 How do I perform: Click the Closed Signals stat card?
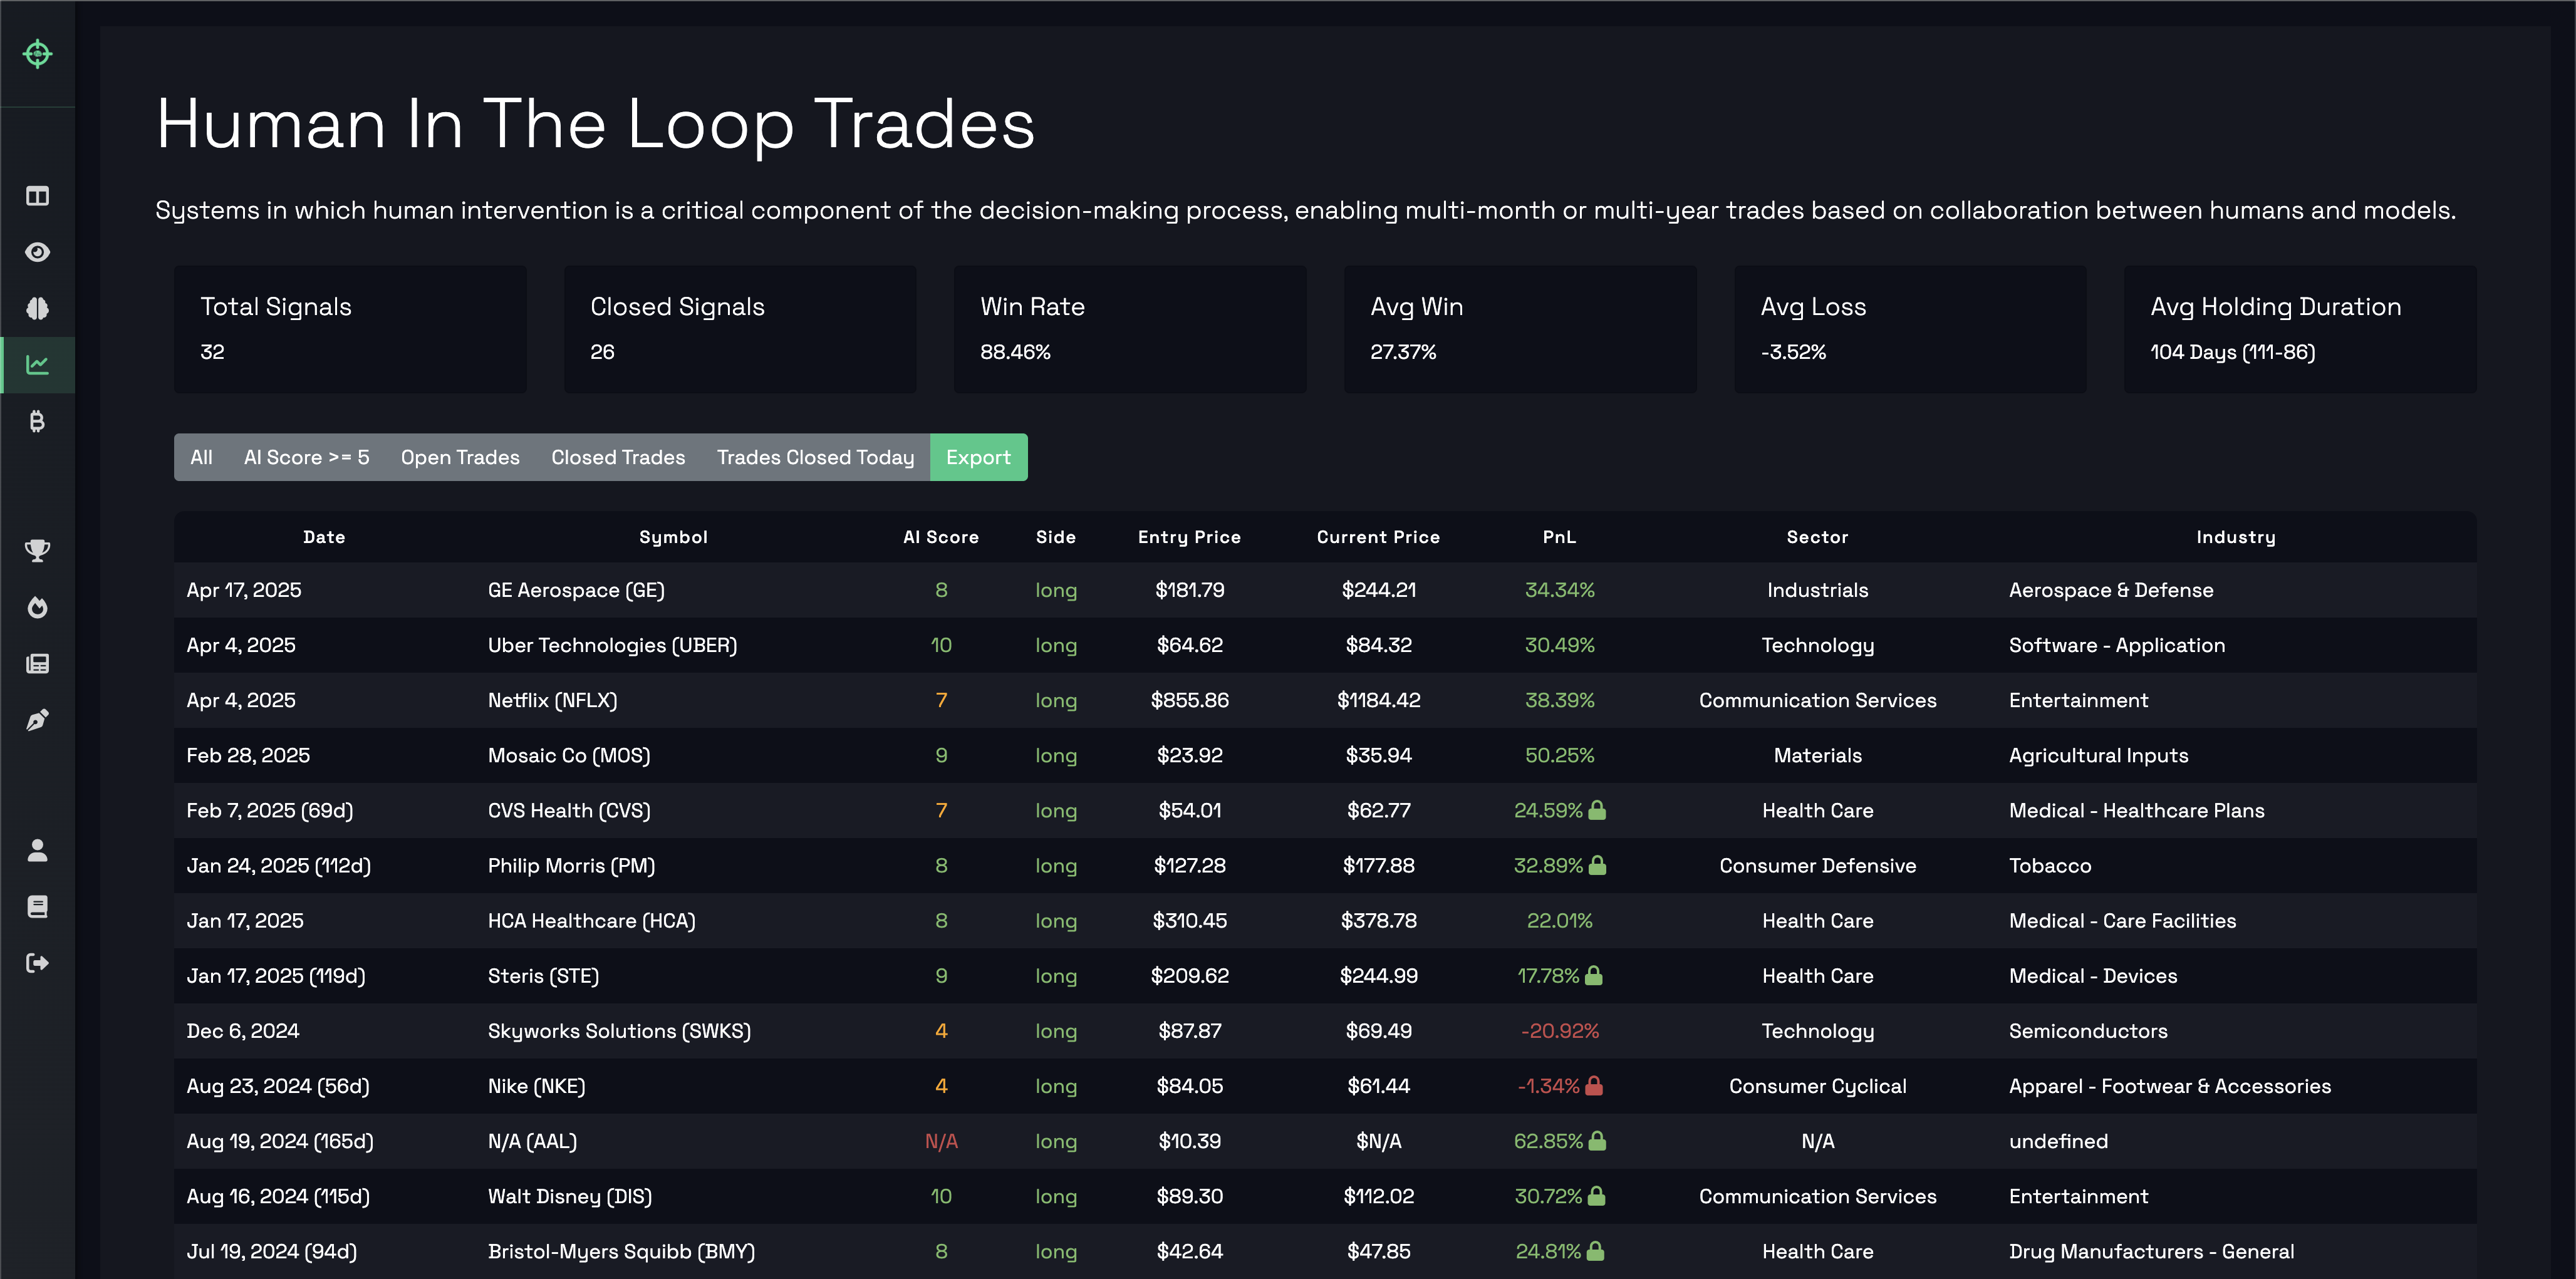coord(740,329)
